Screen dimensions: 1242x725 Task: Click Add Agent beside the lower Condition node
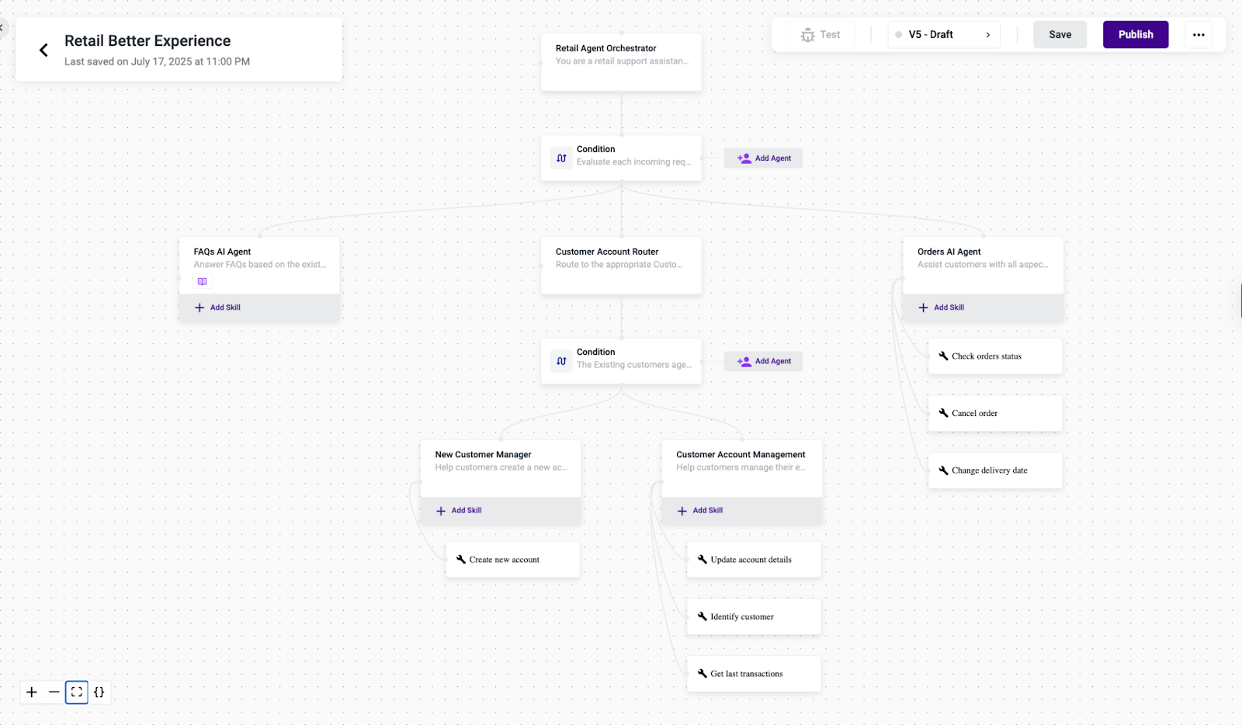tap(763, 361)
